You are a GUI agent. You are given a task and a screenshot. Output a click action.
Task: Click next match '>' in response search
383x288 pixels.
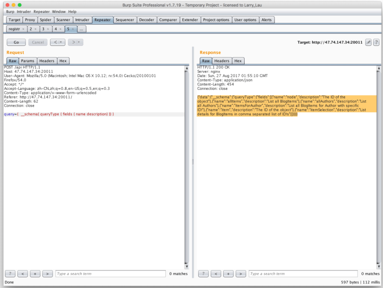(241, 274)
